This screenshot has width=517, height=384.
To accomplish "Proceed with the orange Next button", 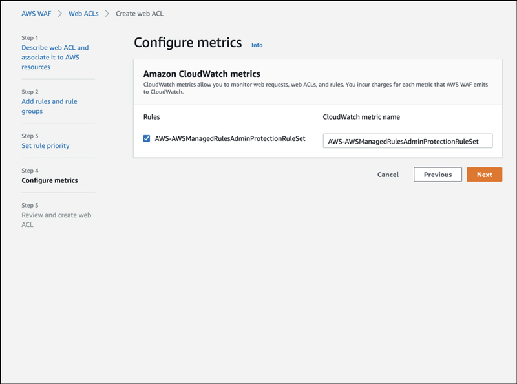I will pyautogui.click(x=484, y=175).
